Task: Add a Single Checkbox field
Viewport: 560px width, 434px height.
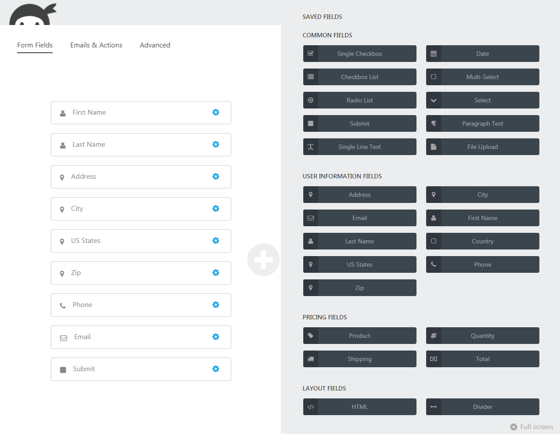Action: pos(359,54)
